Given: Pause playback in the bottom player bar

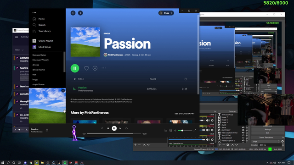Looking at the screenshot, I should click(114, 128).
